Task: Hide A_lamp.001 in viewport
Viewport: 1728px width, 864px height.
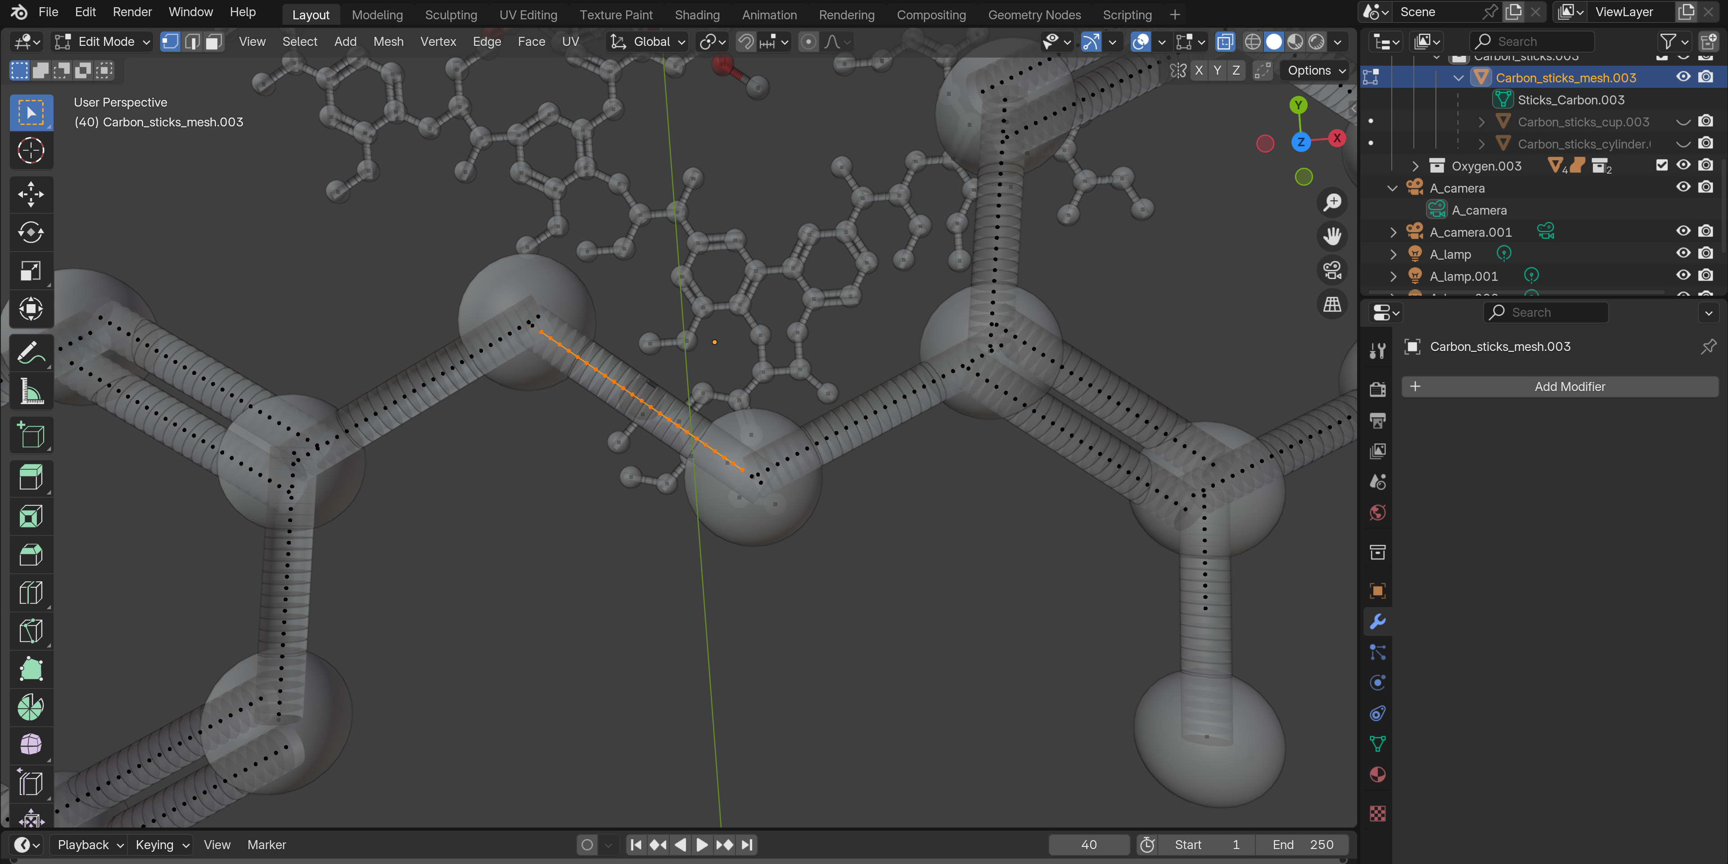Action: (1683, 275)
